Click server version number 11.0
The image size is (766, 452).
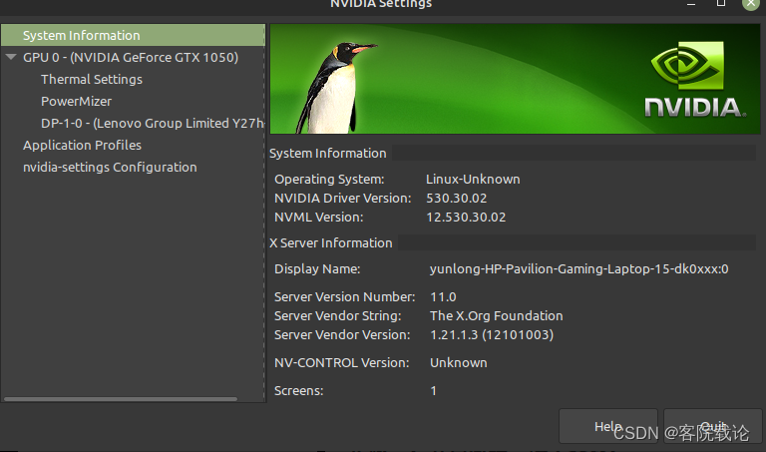(443, 297)
